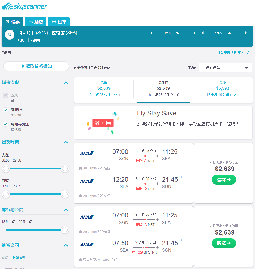Go to previous day for 9月5日 departure
The image size is (255, 269).
151,33
